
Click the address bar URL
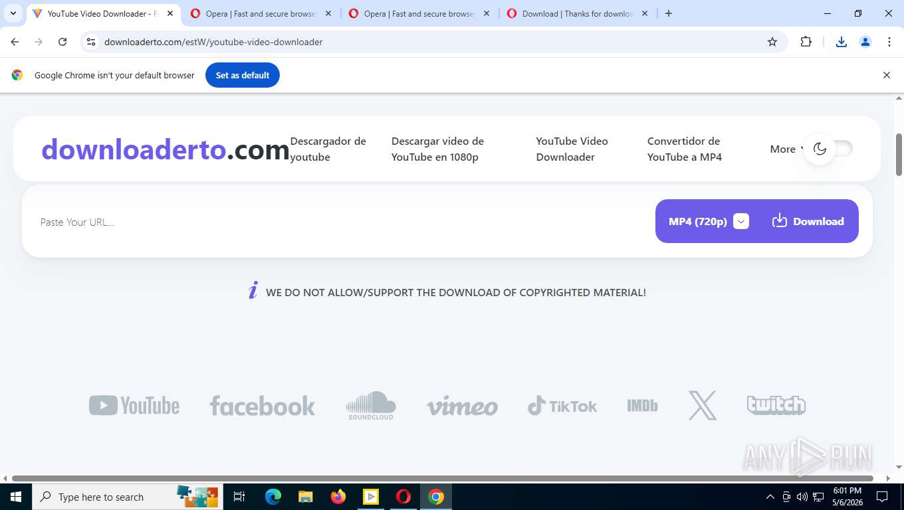pos(213,42)
